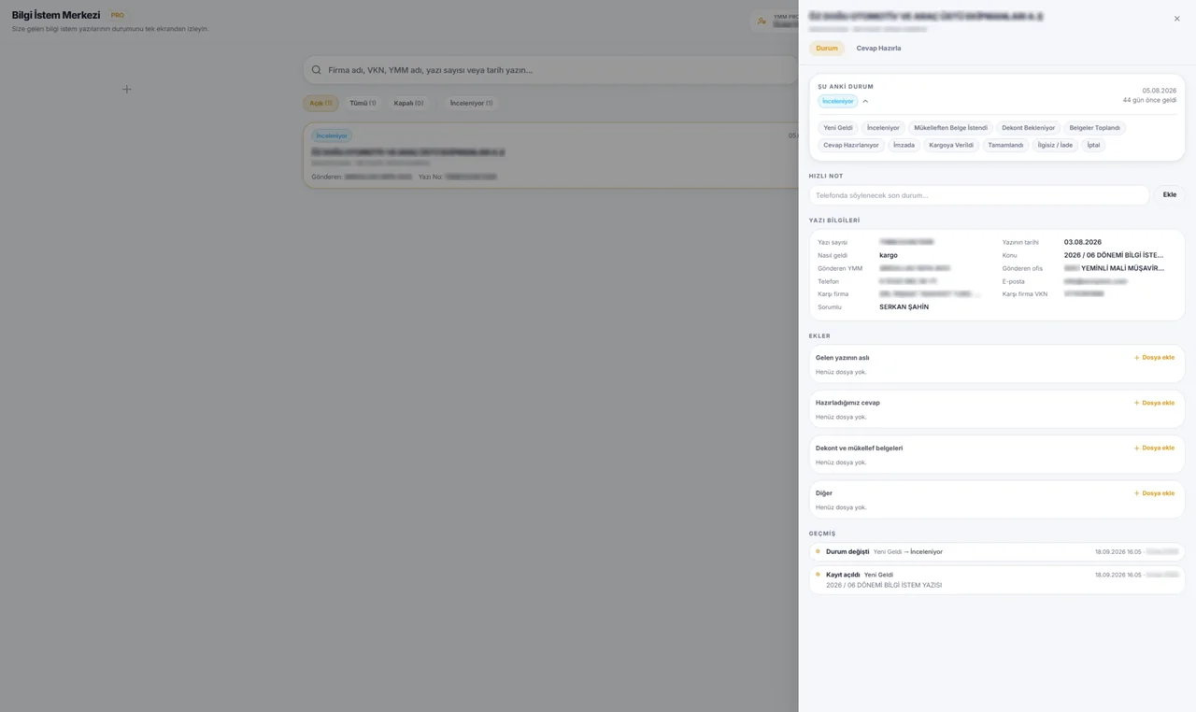The height and width of the screenshot is (712, 1196).
Task: Select the Kapalı filter chip
Action: pyautogui.click(x=408, y=103)
